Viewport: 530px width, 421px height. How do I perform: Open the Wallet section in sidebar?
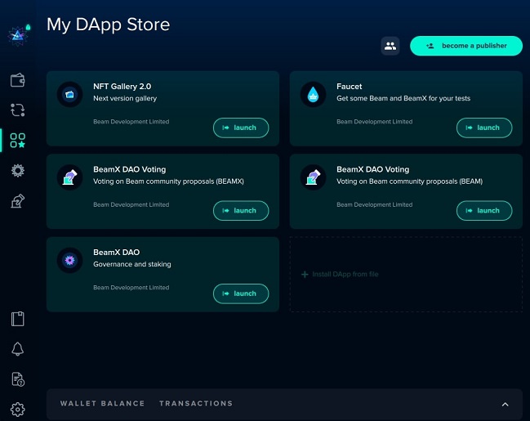(18, 80)
